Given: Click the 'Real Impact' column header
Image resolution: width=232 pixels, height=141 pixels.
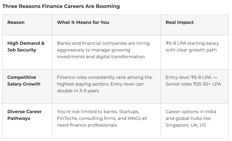Looking at the screenshot, I should 179,22.
